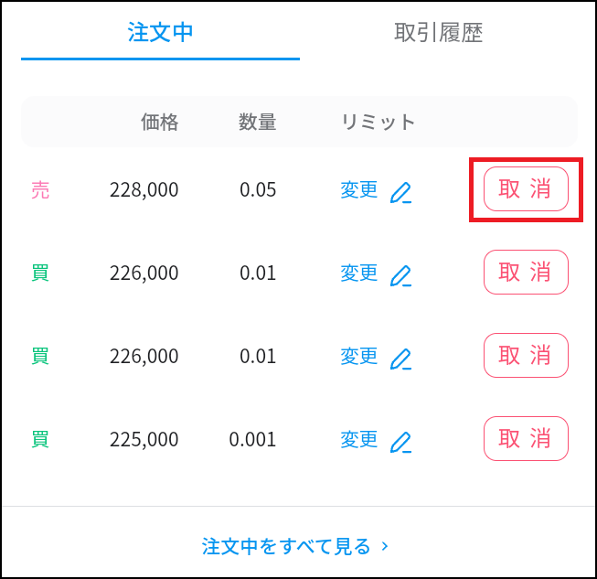597x579 pixels.
Task: Click the 数量 column header
Action: 258,122
